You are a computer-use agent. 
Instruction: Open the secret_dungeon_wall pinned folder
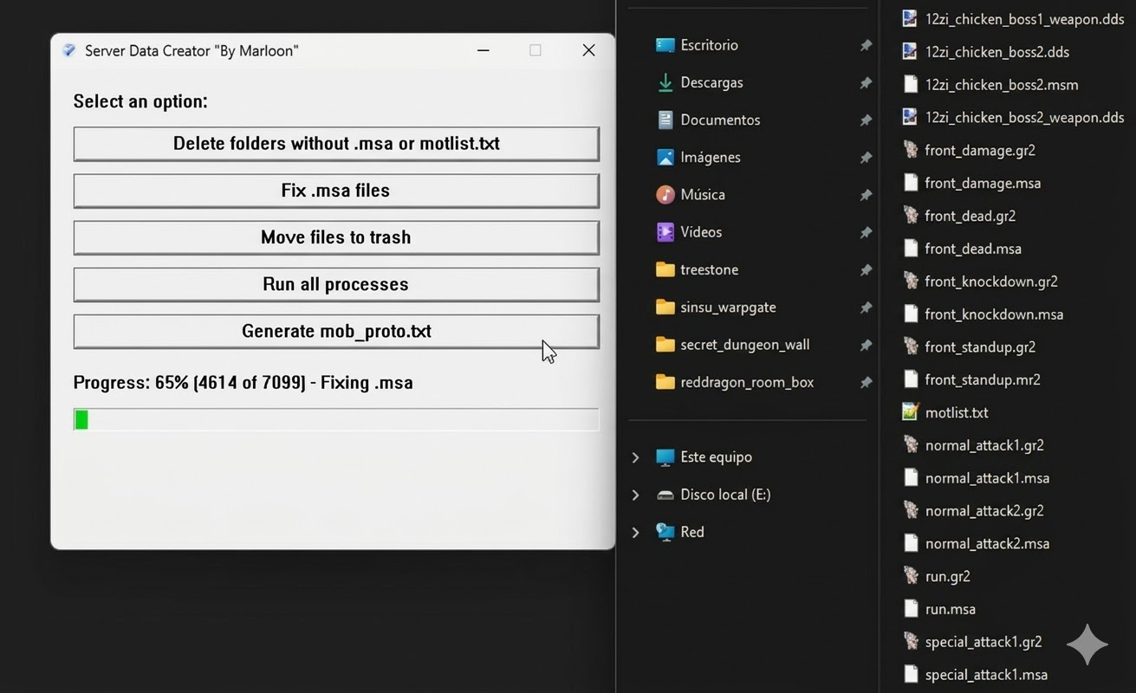744,345
